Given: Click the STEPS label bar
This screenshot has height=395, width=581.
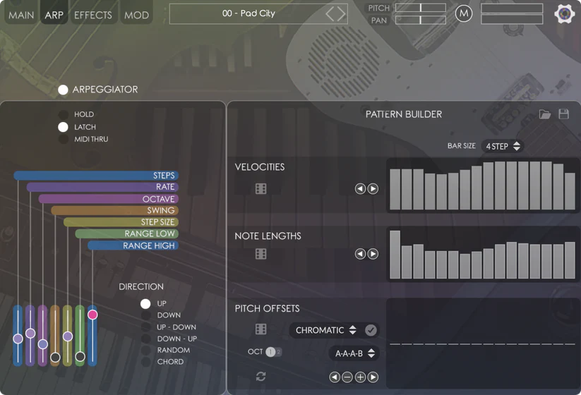Looking at the screenshot, I should tap(96, 175).
